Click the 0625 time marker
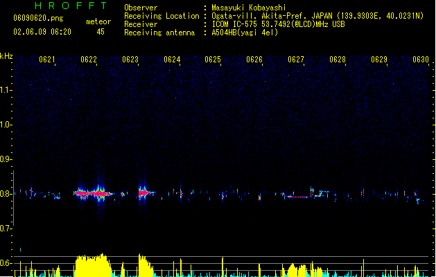Image resolution: width=436 pixels, height=277 pixels. pos(213,60)
